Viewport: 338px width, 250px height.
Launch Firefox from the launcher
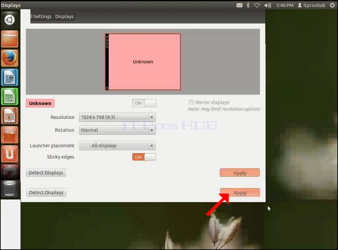point(10,58)
